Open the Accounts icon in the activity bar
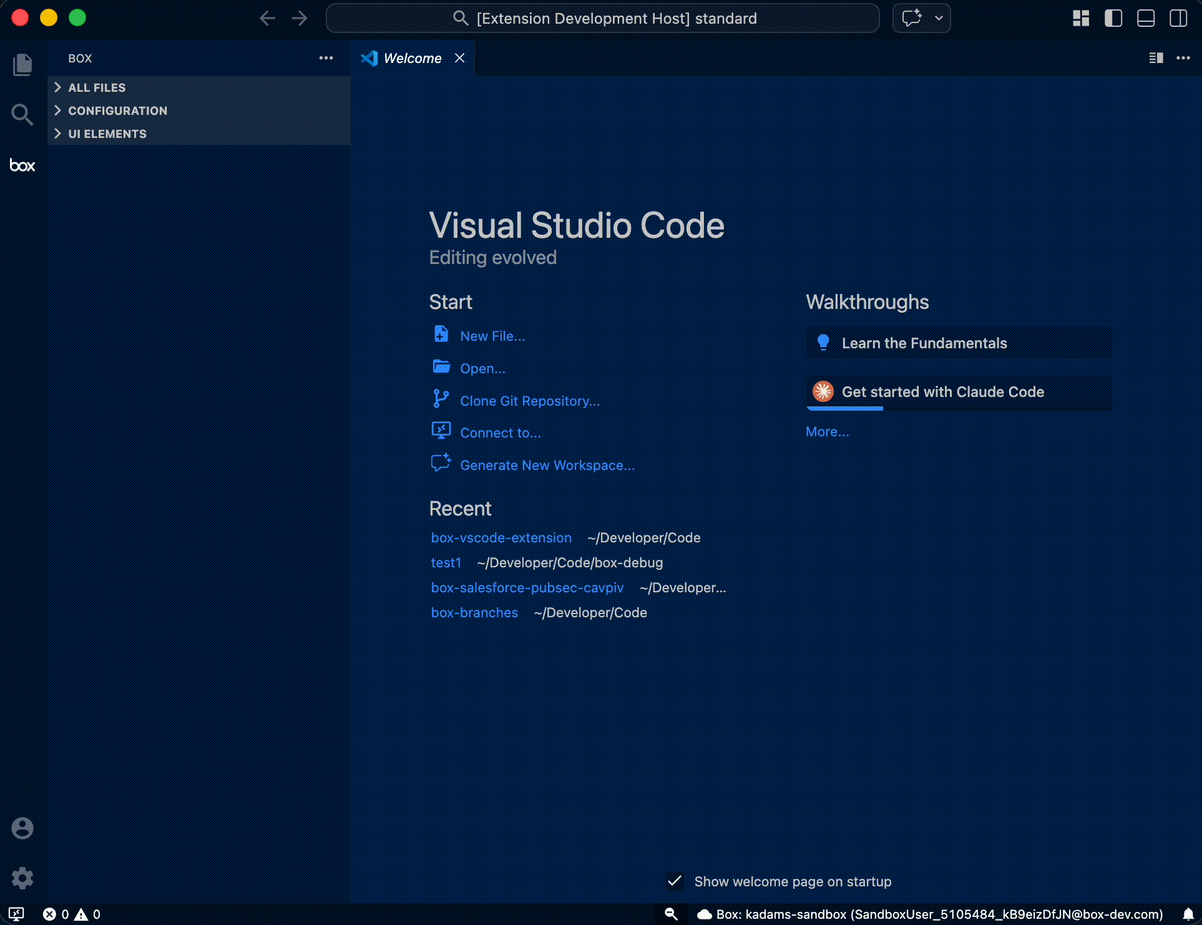Viewport: 1202px width, 925px height. click(22, 828)
